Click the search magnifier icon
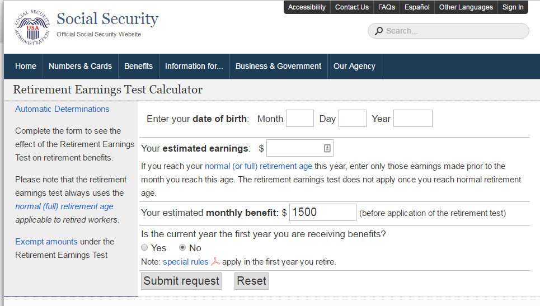The height and width of the screenshot is (306, 540). [x=379, y=31]
